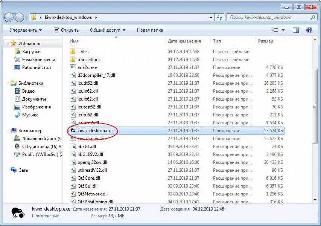This screenshot has width=321, height=226.
Task: Click the folder icon in address bar
Action: tap(34, 17)
